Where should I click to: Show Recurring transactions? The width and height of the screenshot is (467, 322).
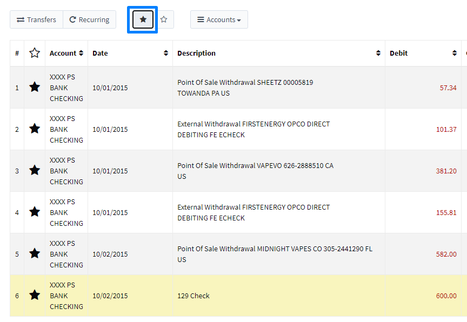(89, 19)
